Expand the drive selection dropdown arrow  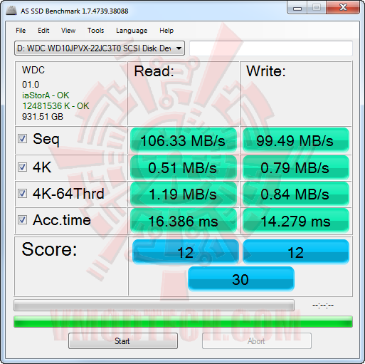(x=179, y=48)
